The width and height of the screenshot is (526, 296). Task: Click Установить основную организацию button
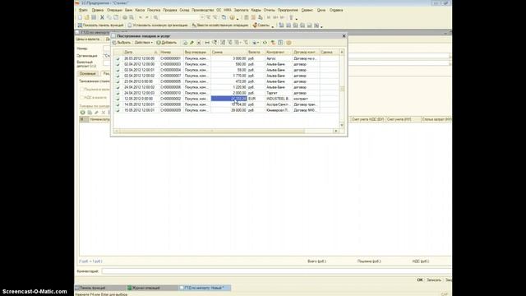(158, 25)
